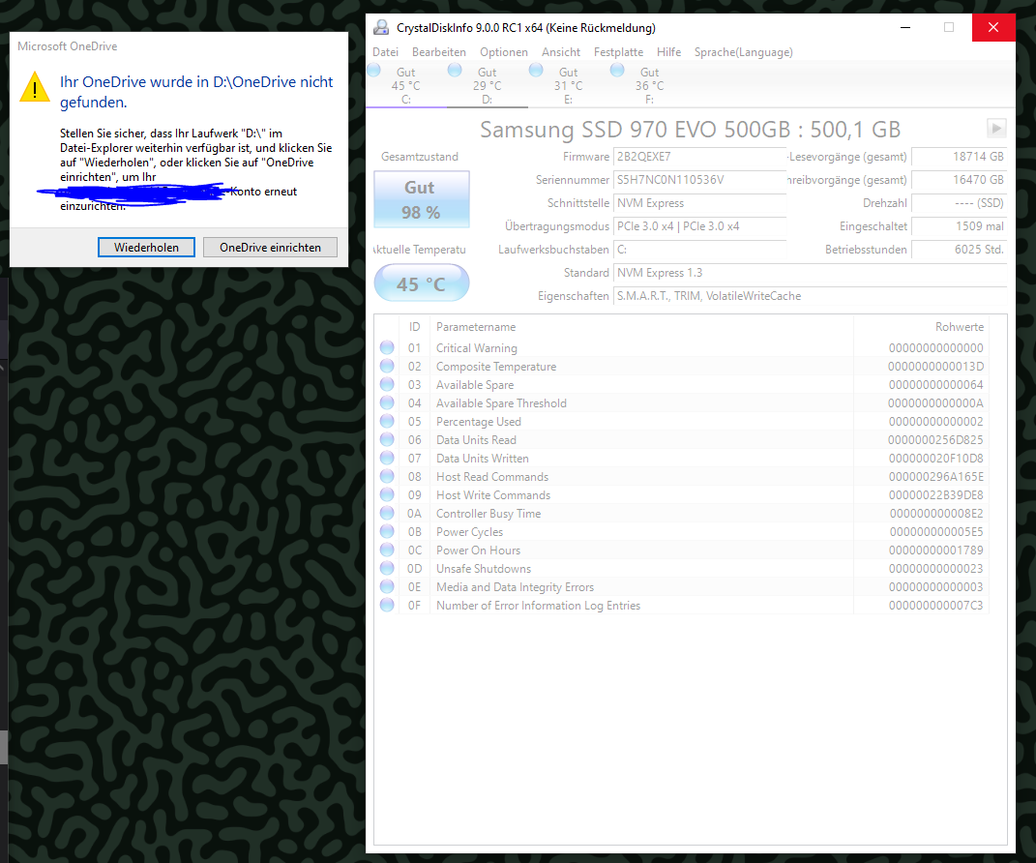Click raw value 0000000000013D
Screen dimensions: 1036x863
(x=935, y=366)
